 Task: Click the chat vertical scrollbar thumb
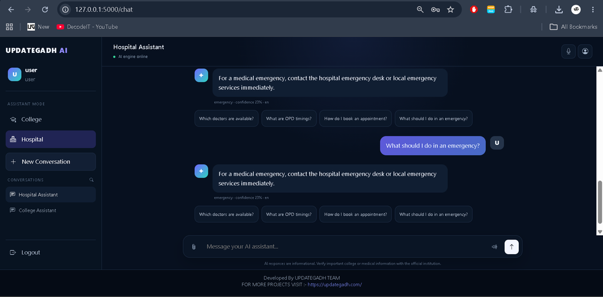[599, 202]
